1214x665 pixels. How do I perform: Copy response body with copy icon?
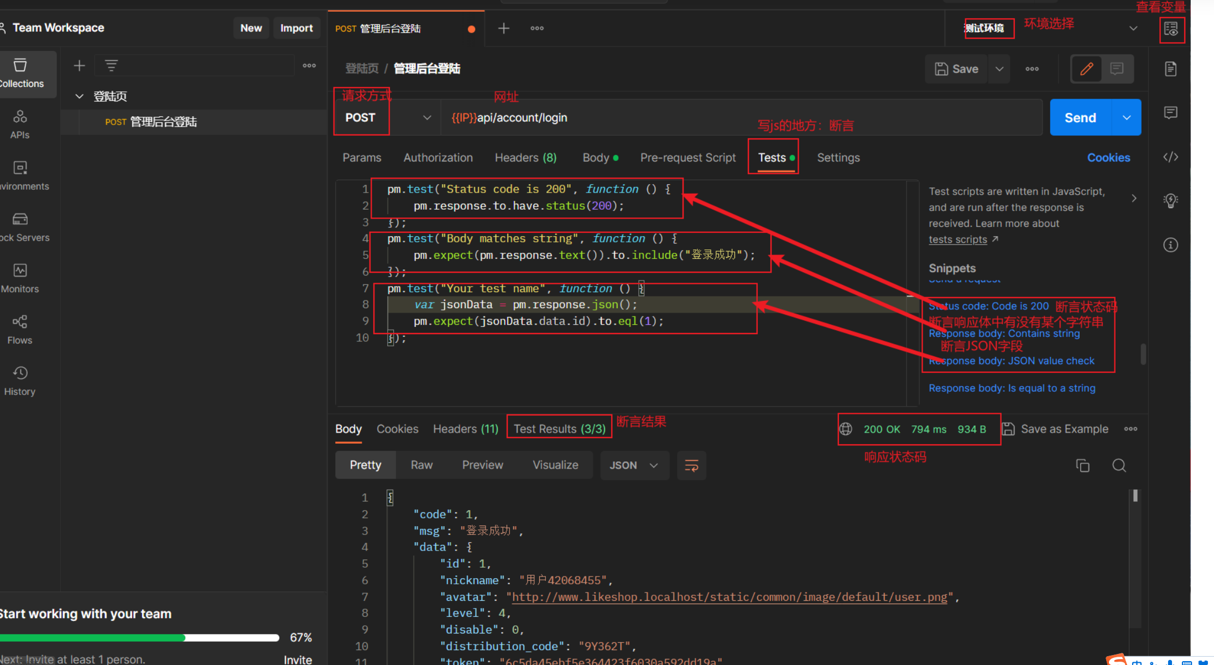(x=1082, y=465)
